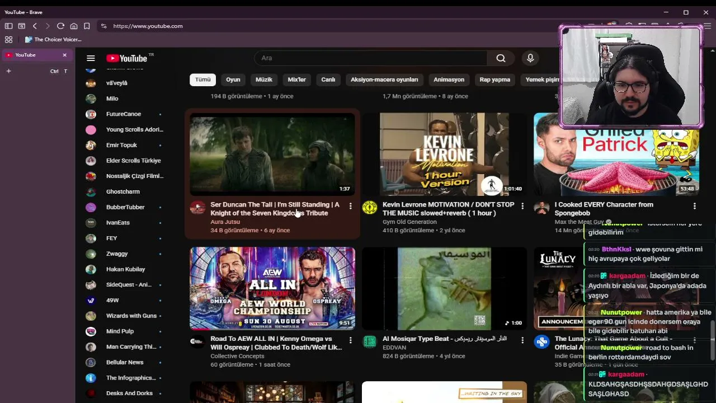This screenshot has height=403, width=716.
Task: Focus the Ara search box
Action: (x=370, y=58)
